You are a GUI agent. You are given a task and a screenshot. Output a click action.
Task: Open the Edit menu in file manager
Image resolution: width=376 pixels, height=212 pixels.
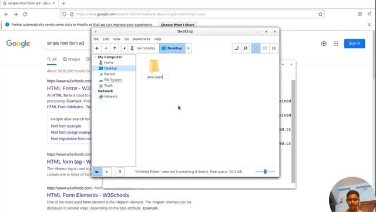pos(106,39)
